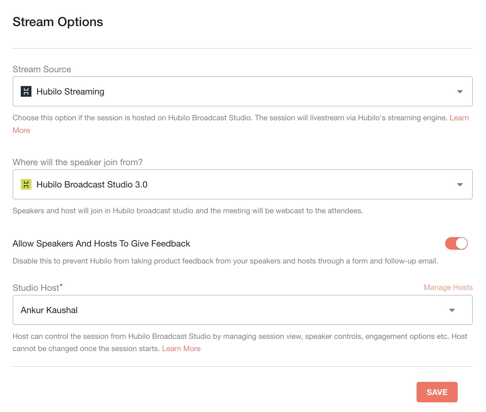The image size is (486, 412).
Task: Click the yellow Hubilo Broadcast Studio icon
Action: pos(26,184)
